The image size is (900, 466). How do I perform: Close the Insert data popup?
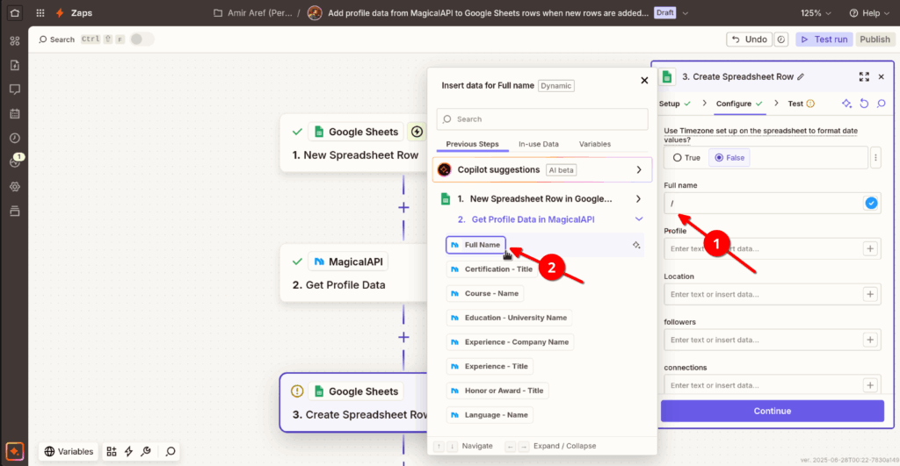(x=644, y=81)
